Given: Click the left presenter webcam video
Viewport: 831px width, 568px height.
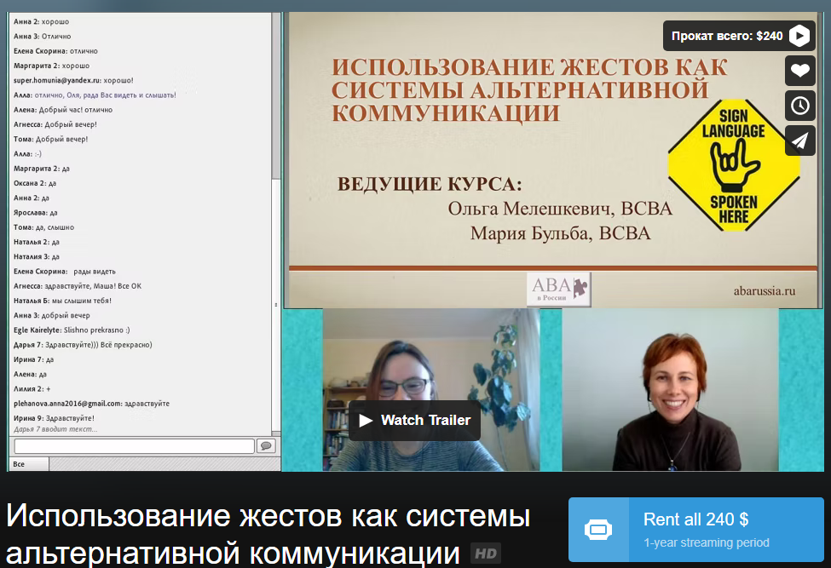Looking at the screenshot, I should [430, 375].
